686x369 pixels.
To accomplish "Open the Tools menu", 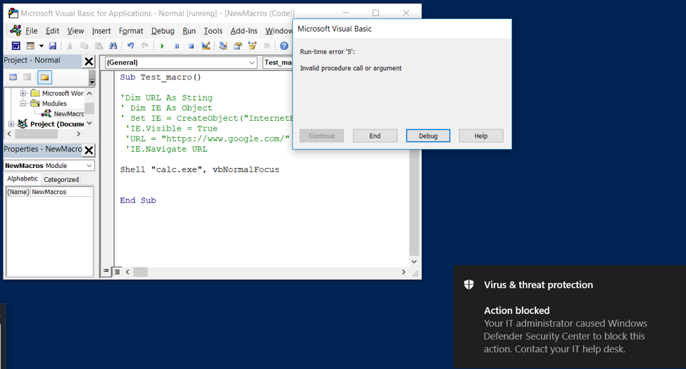I will point(213,30).
